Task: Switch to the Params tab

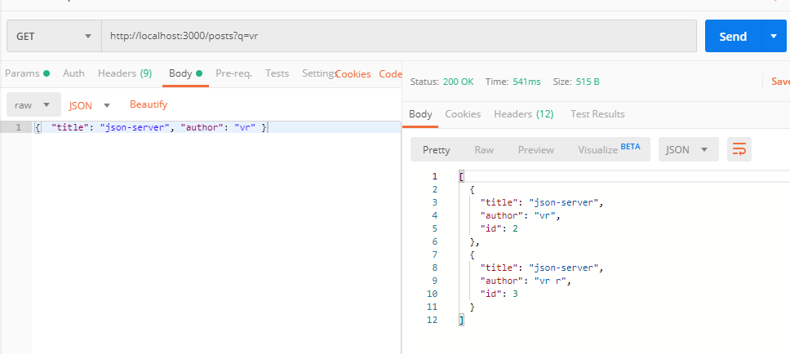Action: (x=27, y=73)
